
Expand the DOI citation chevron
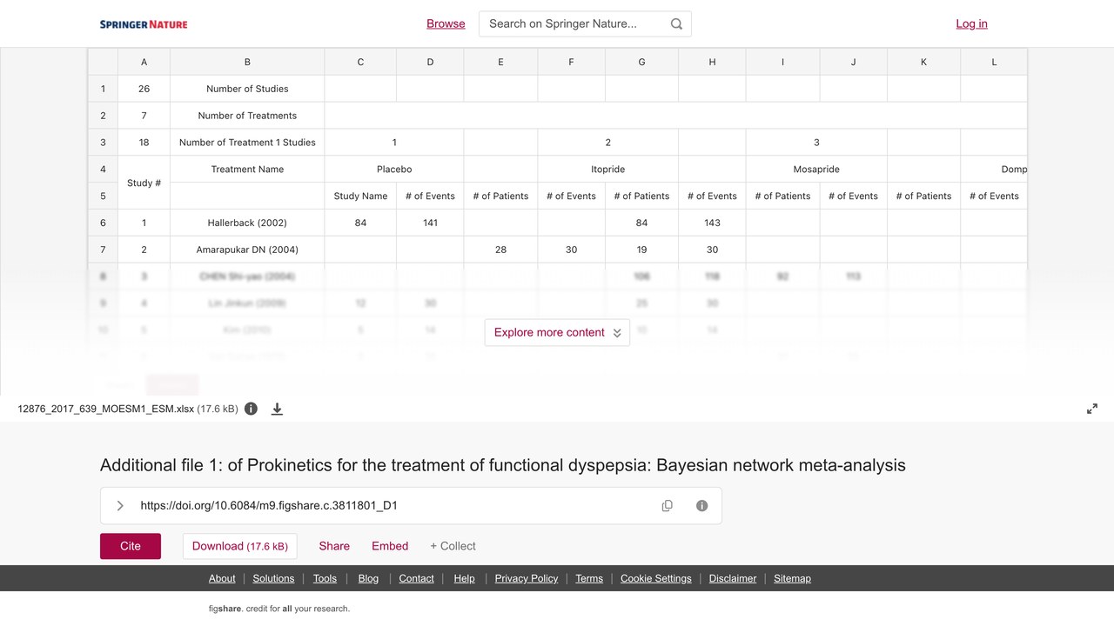120,506
